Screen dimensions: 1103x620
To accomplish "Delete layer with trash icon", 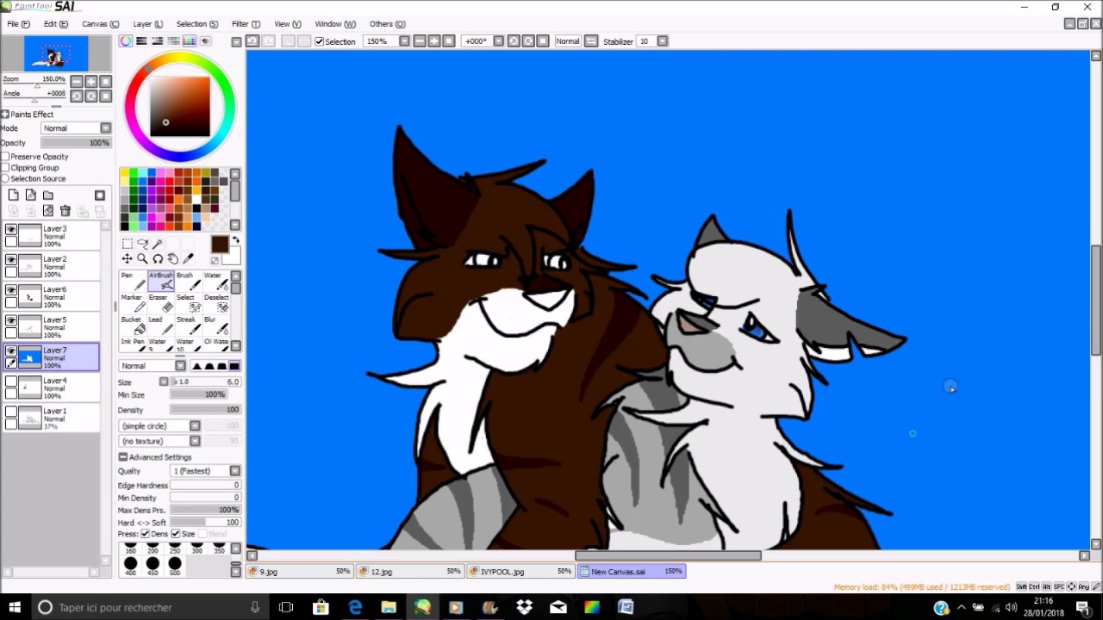I will pos(65,211).
